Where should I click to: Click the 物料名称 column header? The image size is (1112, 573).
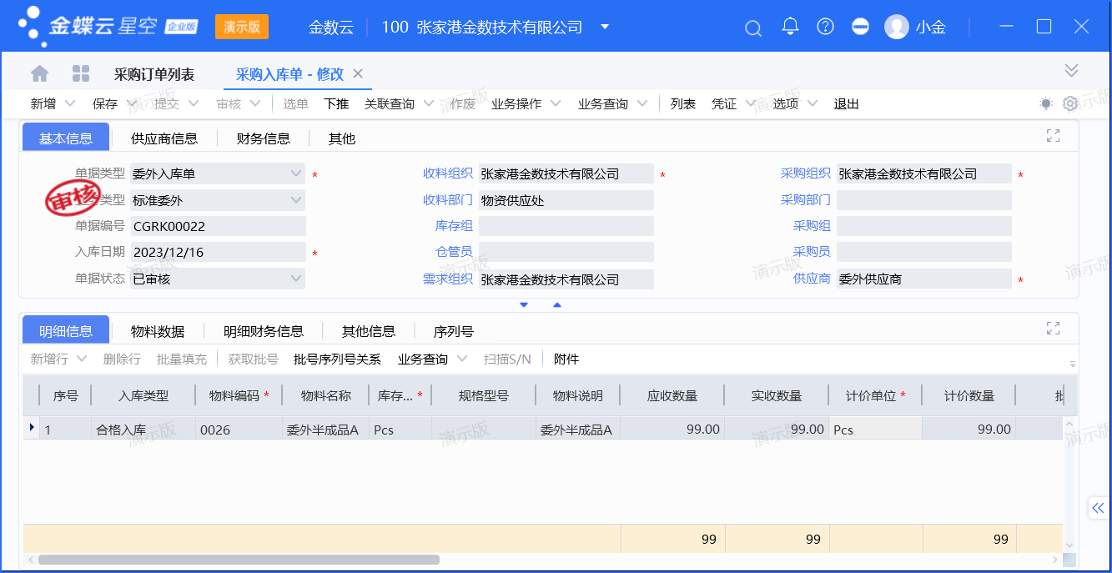pos(325,396)
